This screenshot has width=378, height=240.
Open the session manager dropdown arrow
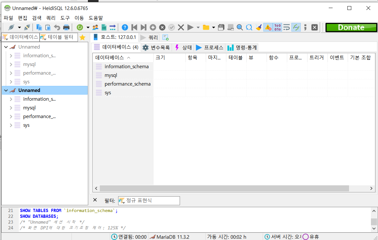[x=19, y=27]
